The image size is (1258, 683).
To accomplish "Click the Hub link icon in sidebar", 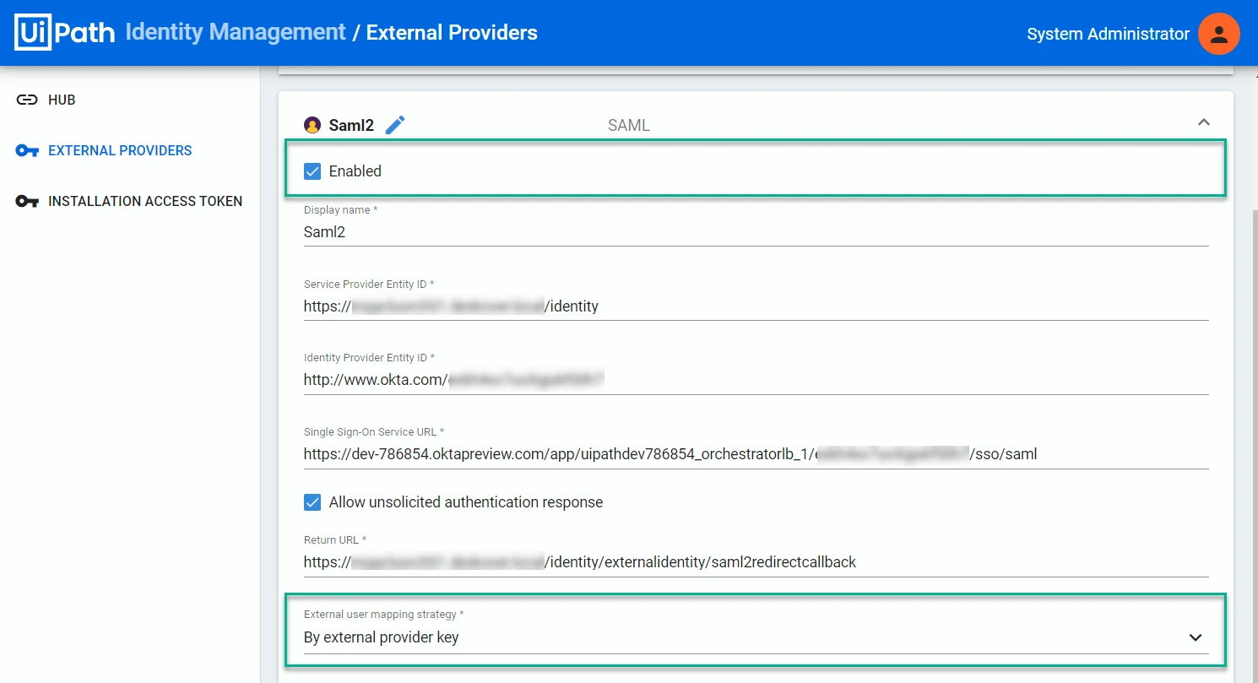I will tap(27, 100).
